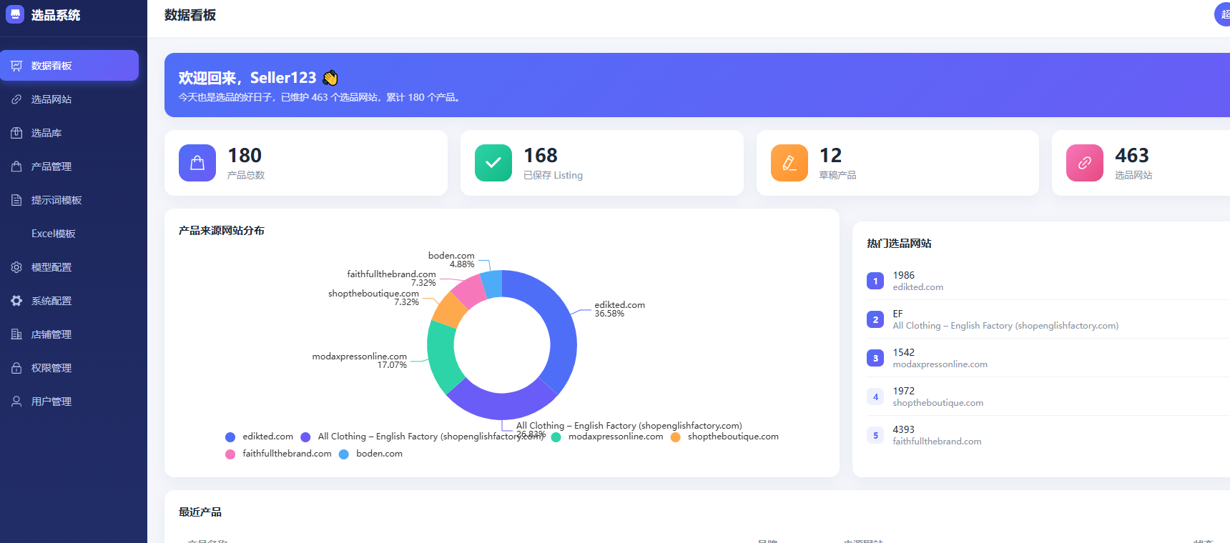Click the bag icon beside 选品库

(x=16, y=133)
